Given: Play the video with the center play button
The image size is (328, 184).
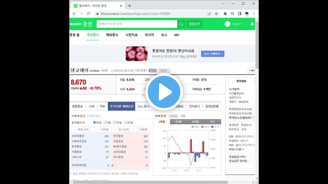Looking at the screenshot, I should click(164, 92).
